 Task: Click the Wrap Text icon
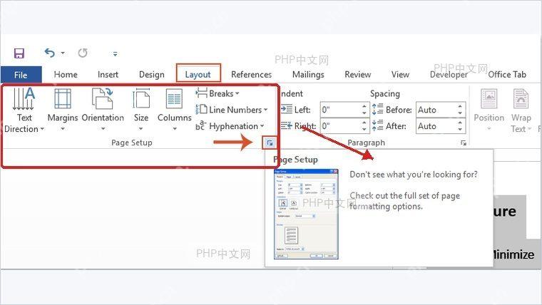tap(521, 99)
